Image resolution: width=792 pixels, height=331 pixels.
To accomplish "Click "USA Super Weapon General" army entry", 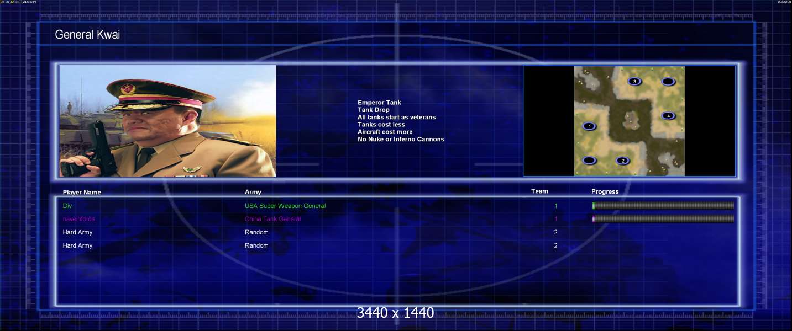I will (x=285, y=206).
